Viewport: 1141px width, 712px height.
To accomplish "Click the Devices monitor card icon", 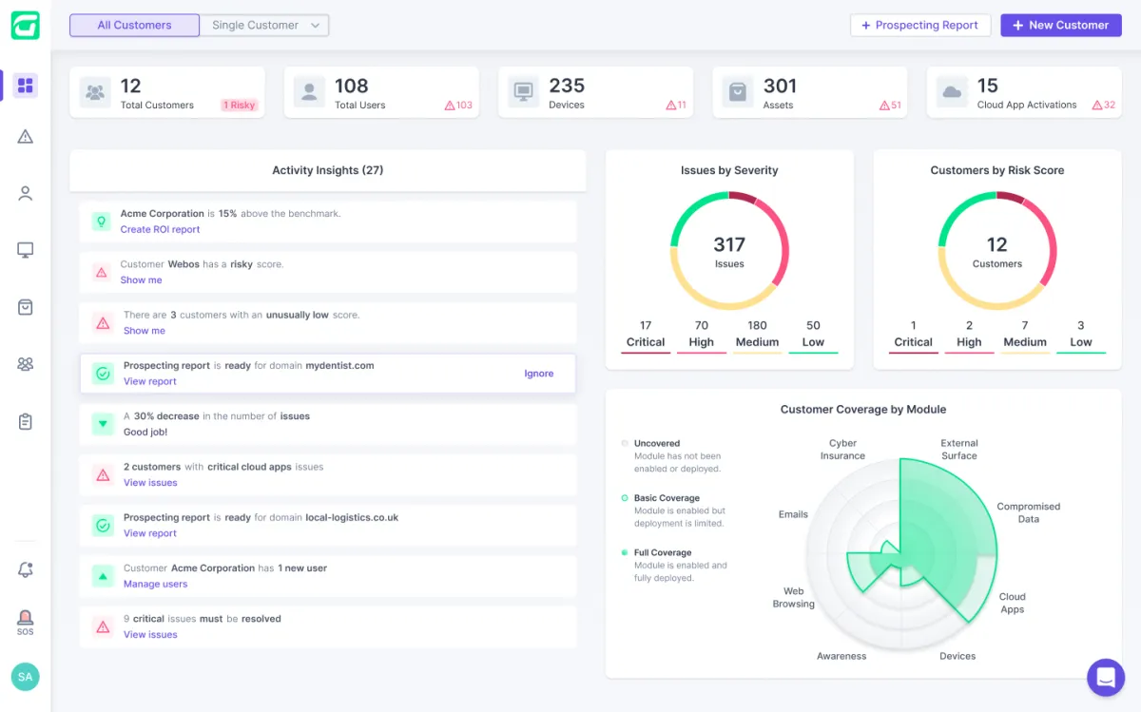I will point(524,92).
